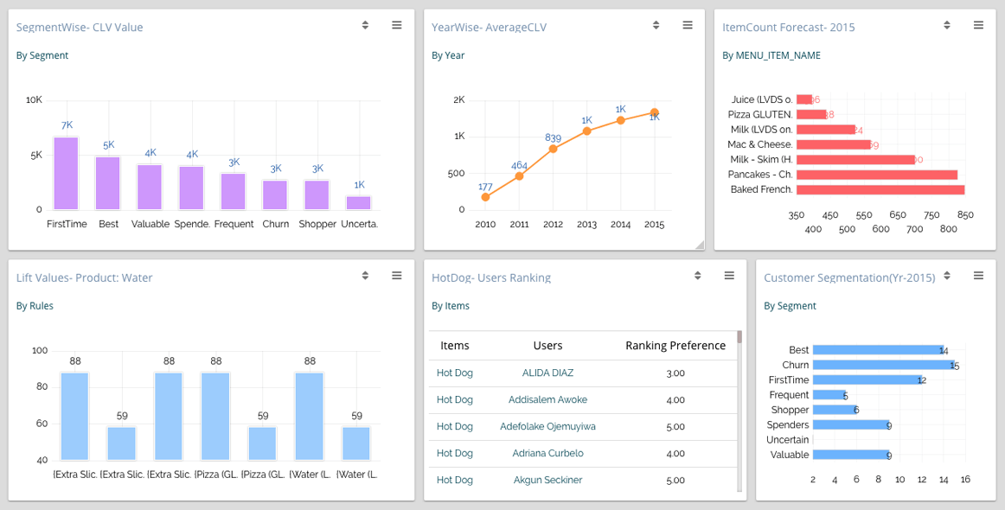Click sort arrows on SegmentWise CLV Value panel

coord(366,26)
